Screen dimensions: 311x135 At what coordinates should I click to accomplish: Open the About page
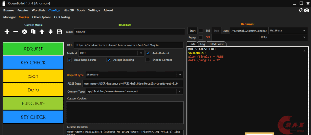coord(108,10)
